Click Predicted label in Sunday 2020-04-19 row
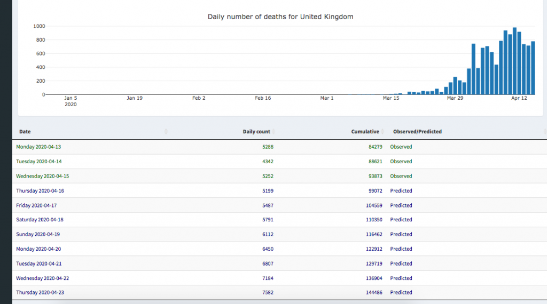The width and height of the screenshot is (547, 304). 401,235
